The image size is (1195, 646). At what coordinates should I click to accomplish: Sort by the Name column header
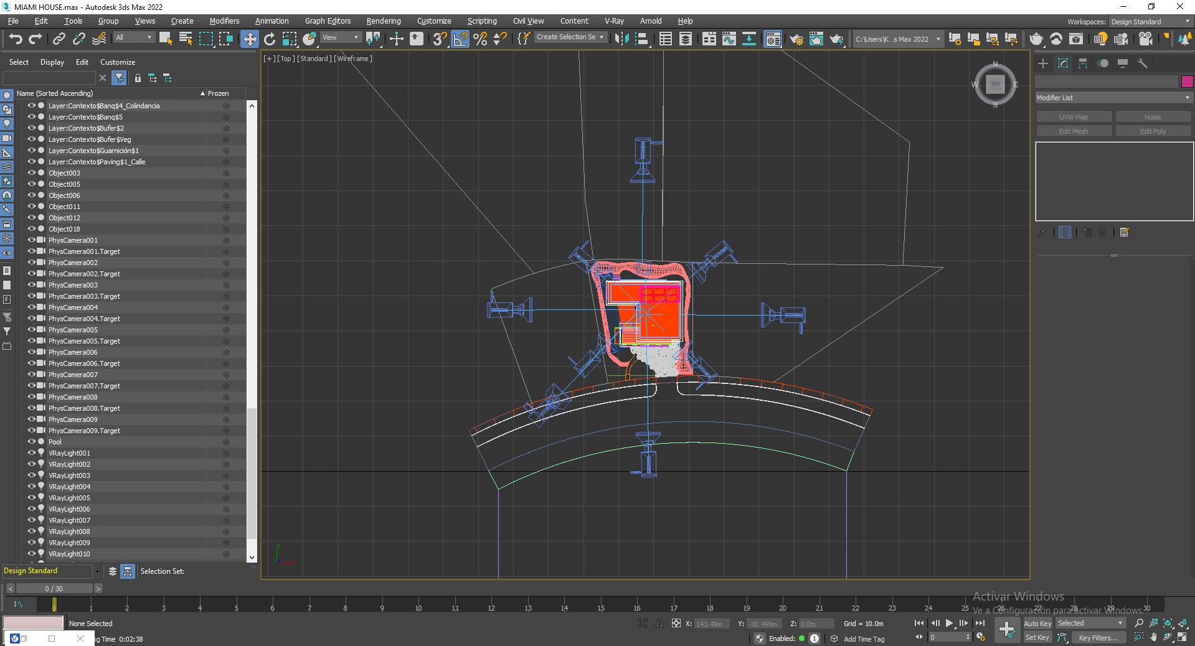point(110,93)
